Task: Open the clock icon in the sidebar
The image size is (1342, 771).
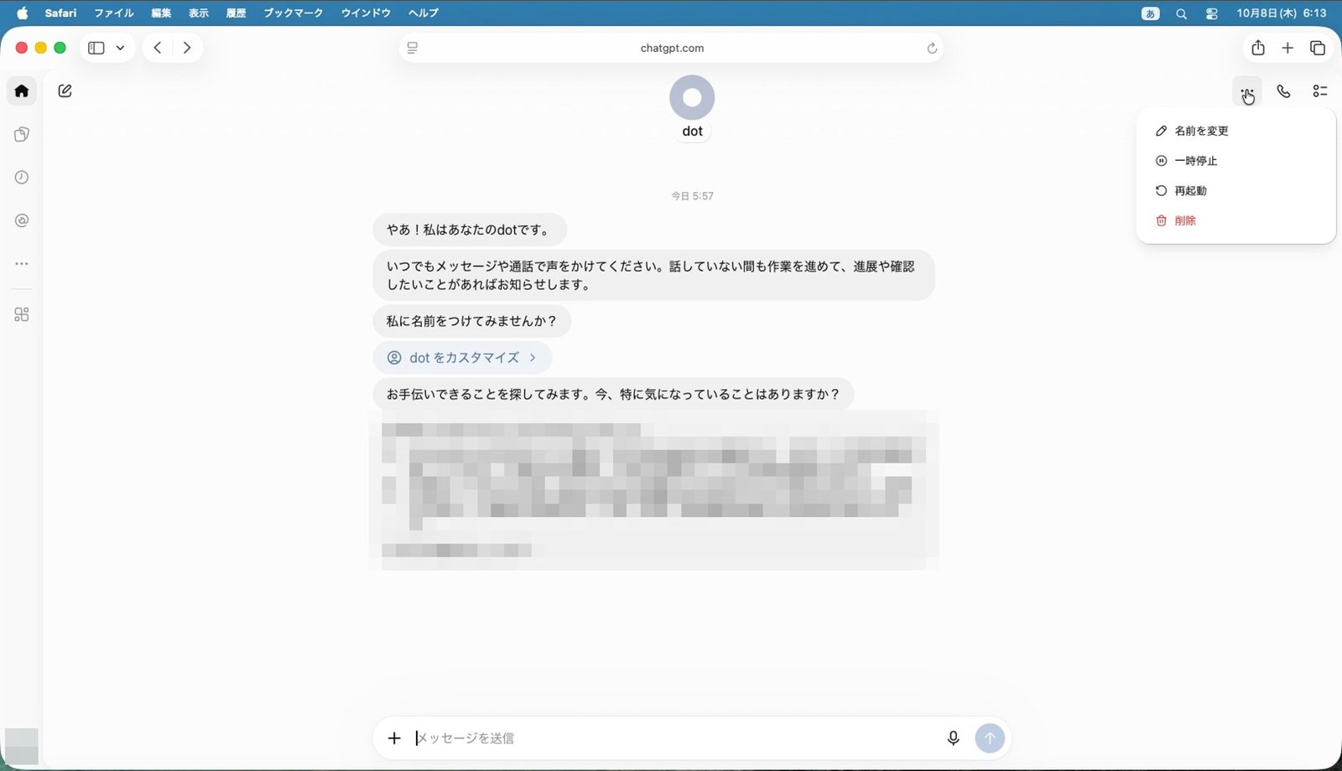Action: [22, 177]
